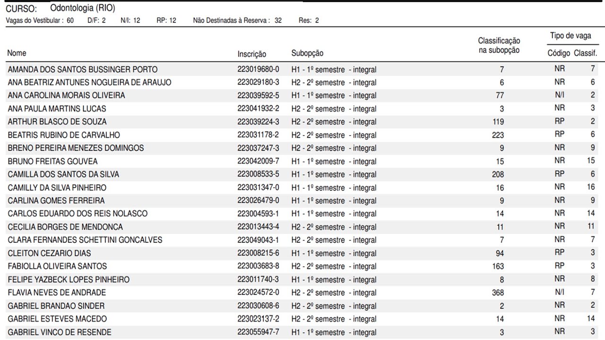Click the Inscrição column header
Viewport: 605px width, 340px height.
(x=252, y=54)
